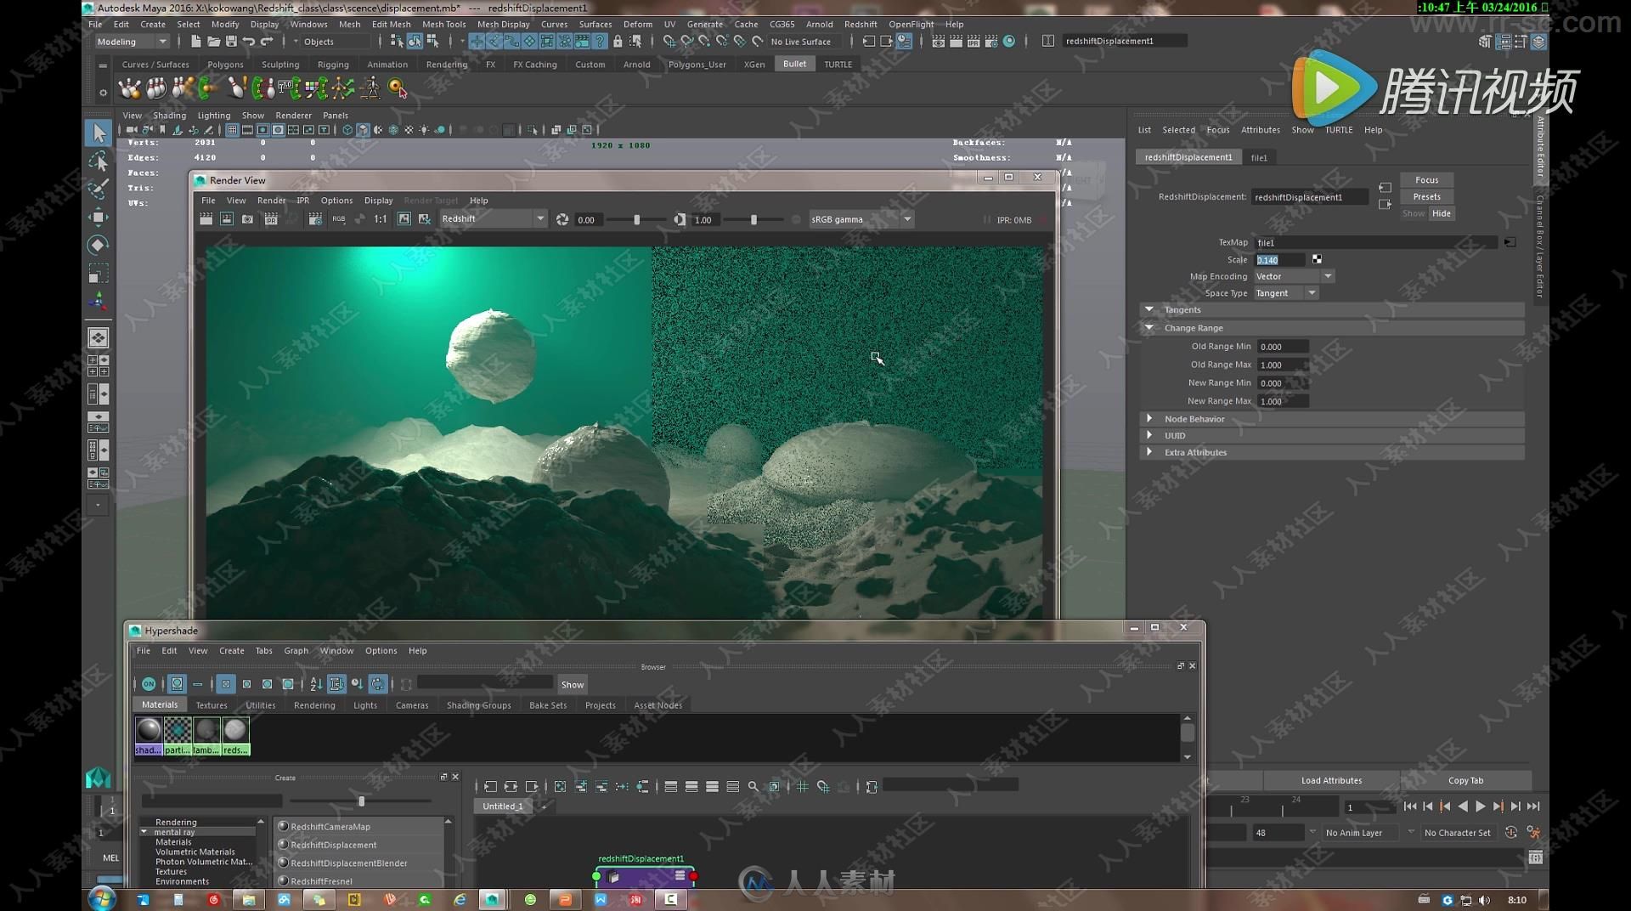Viewport: 1631px width, 911px height.
Task: Click the Bullet rigid body bowling pins icon
Action: coord(130,87)
